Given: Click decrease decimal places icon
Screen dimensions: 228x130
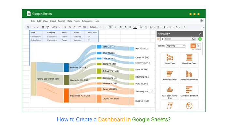Looking at the screenshot, I should click(x=74, y=27).
